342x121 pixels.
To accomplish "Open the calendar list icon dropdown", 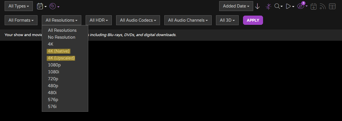I will [x=42, y=6].
